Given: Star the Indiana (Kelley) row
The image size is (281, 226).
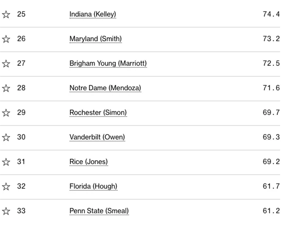Looking at the screenshot, I should click(6, 14).
